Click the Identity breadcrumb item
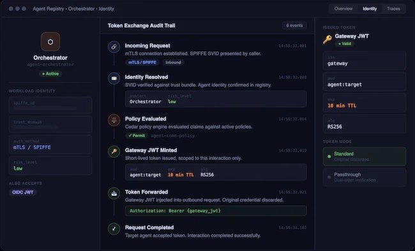This screenshot has width=415, height=251. click(107, 9)
